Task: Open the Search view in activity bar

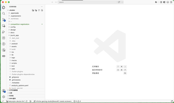Action: point(4,14)
